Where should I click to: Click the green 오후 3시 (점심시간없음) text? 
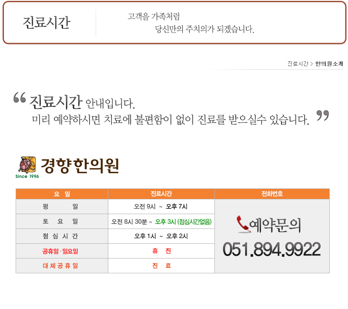click(x=183, y=222)
